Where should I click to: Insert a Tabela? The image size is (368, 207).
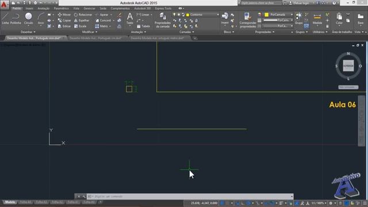(143, 26)
